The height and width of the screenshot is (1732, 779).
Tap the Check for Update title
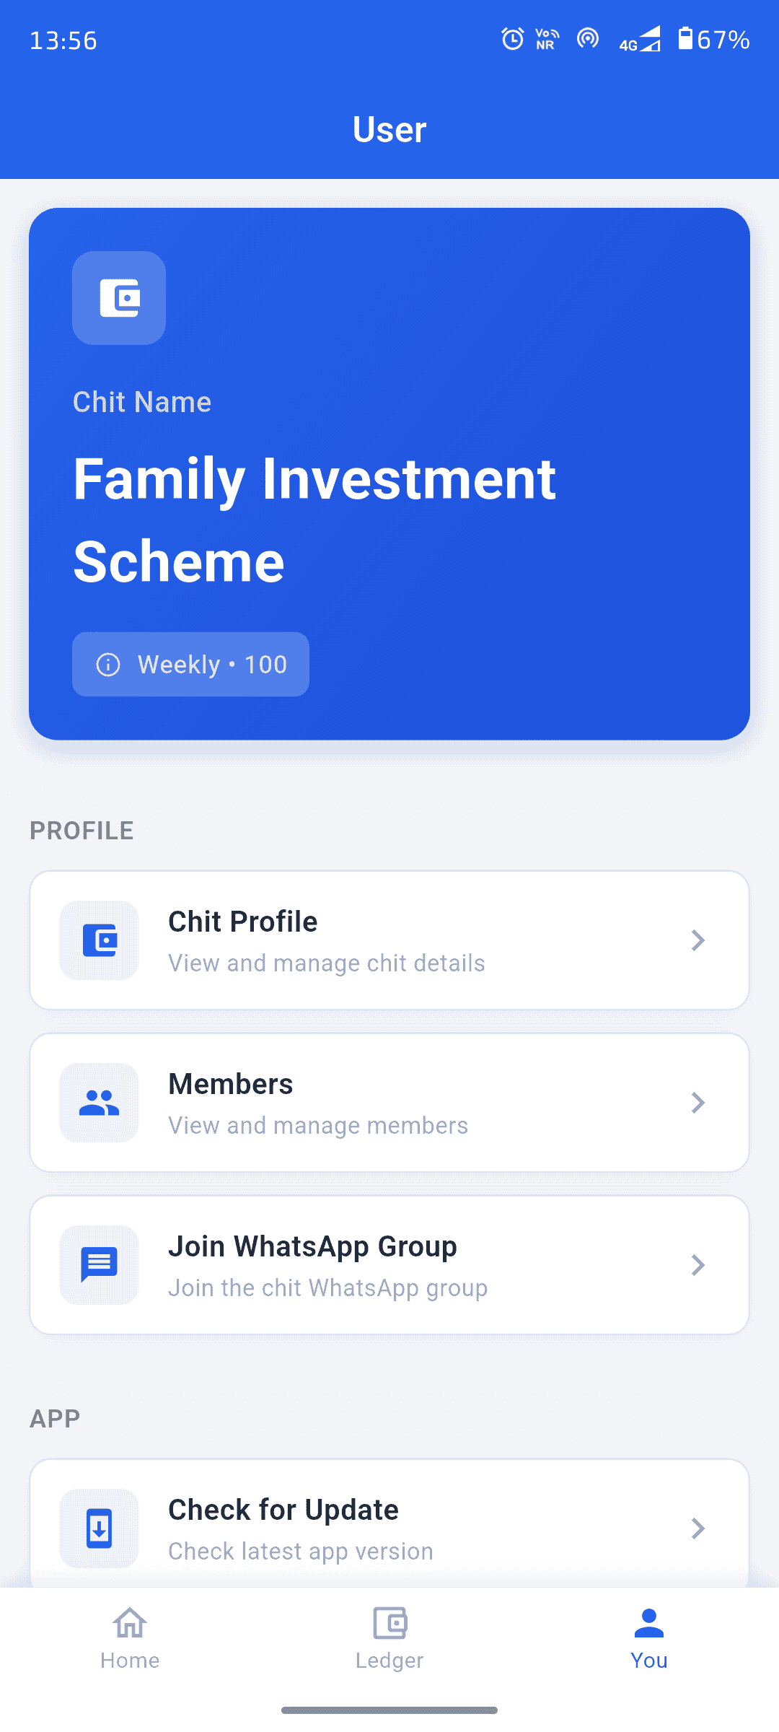click(283, 1510)
